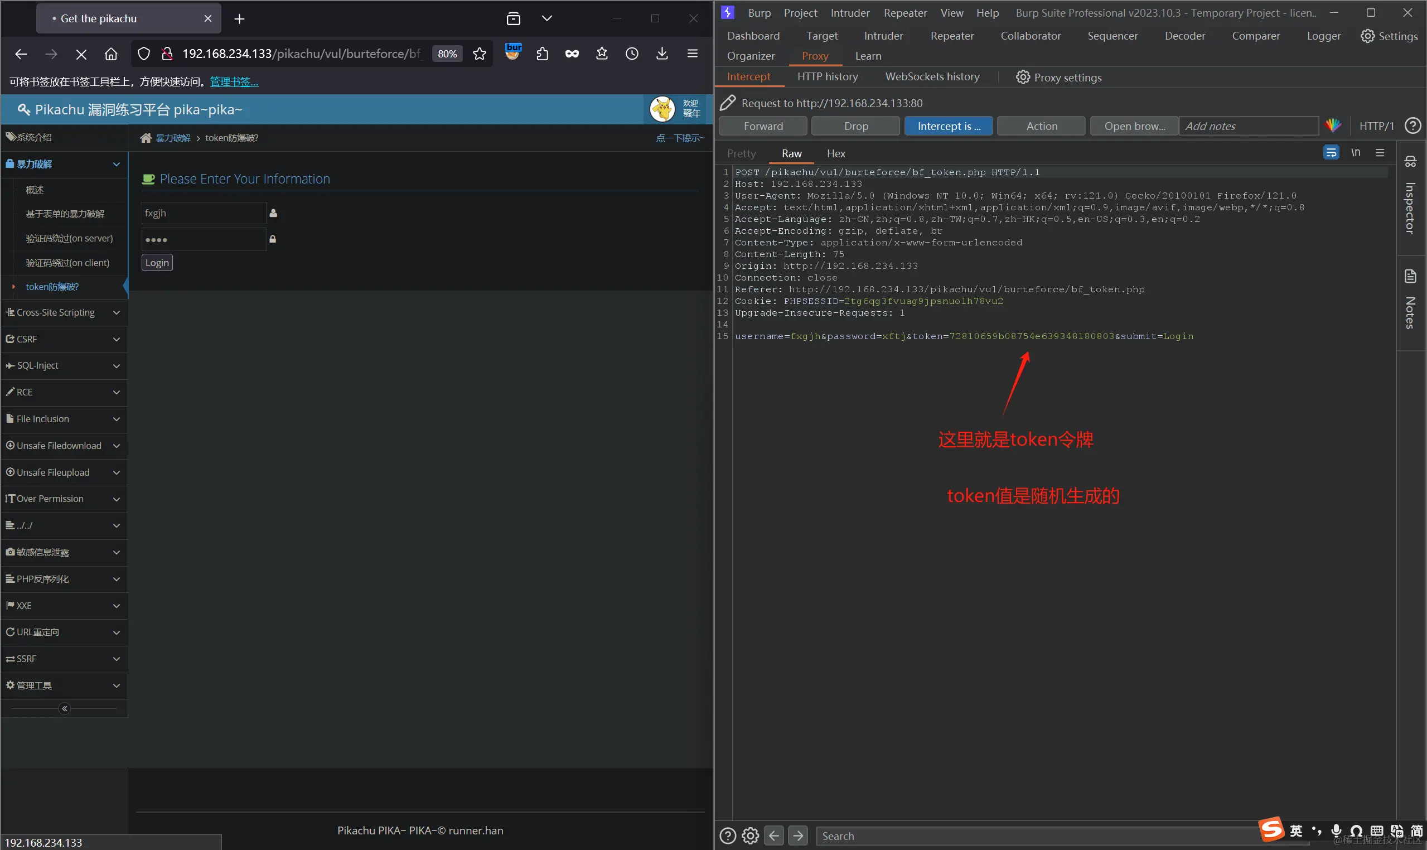
Task: Open the 验证码绕过(on server) sidebar item
Action: pos(69,238)
